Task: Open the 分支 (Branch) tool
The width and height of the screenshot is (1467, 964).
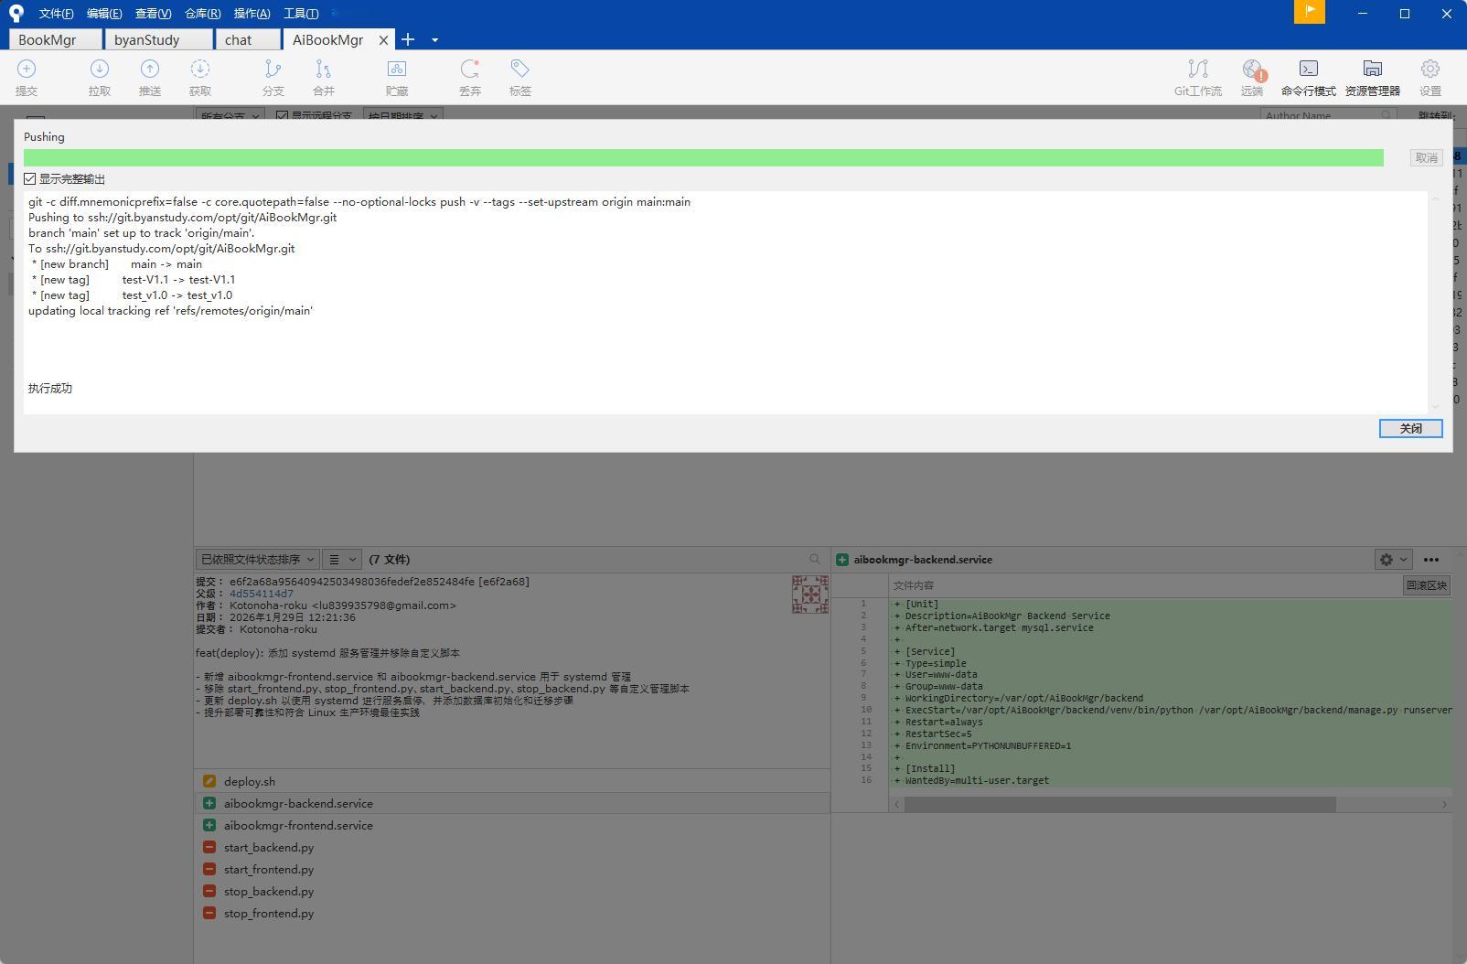Action: pos(273,78)
